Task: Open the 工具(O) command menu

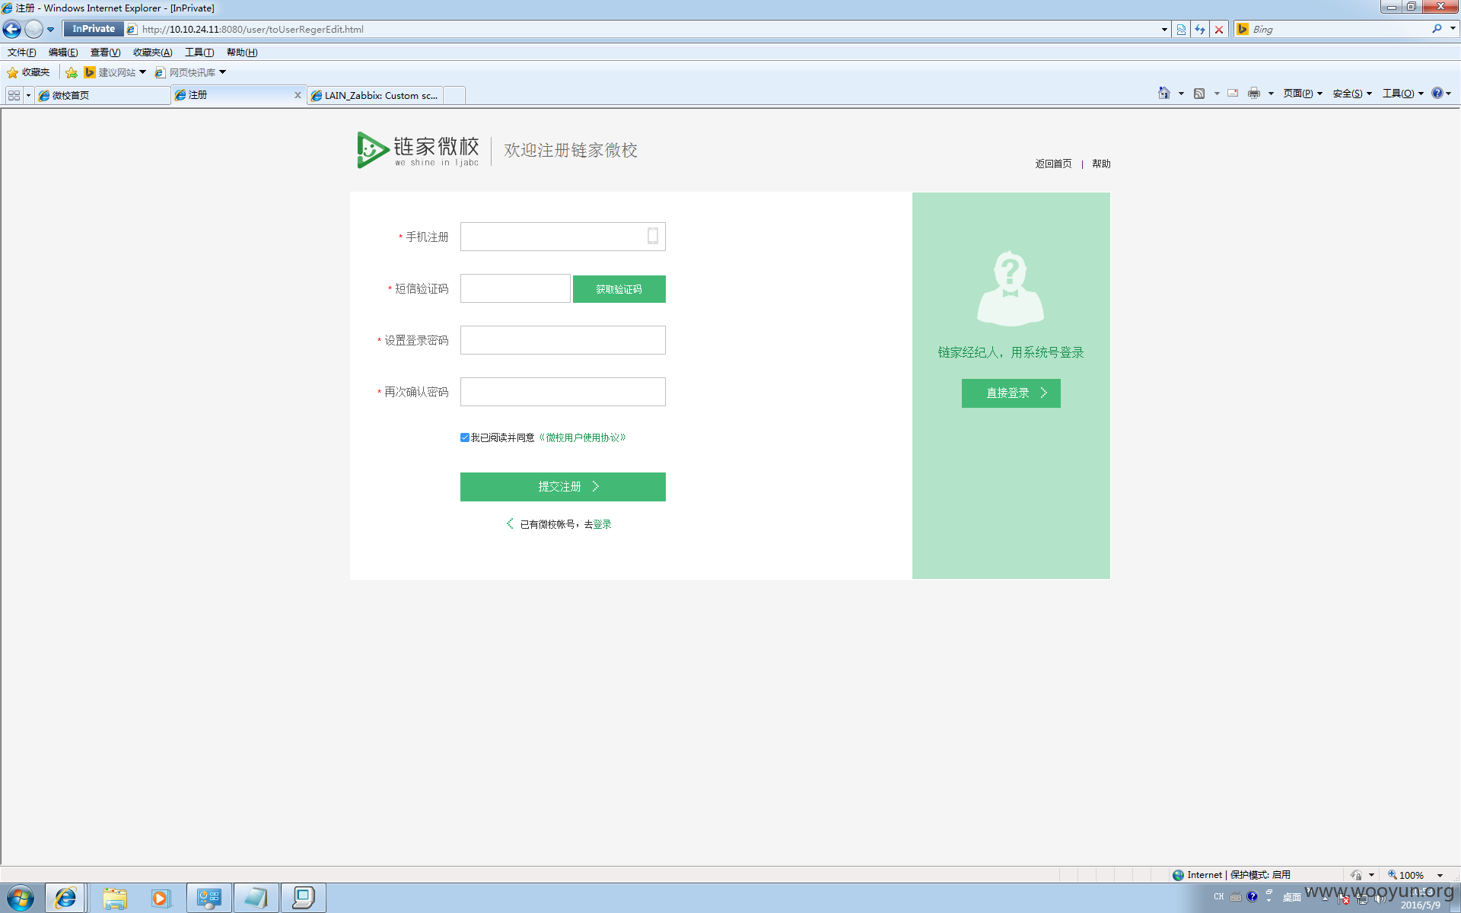Action: tap(1403, 94)
